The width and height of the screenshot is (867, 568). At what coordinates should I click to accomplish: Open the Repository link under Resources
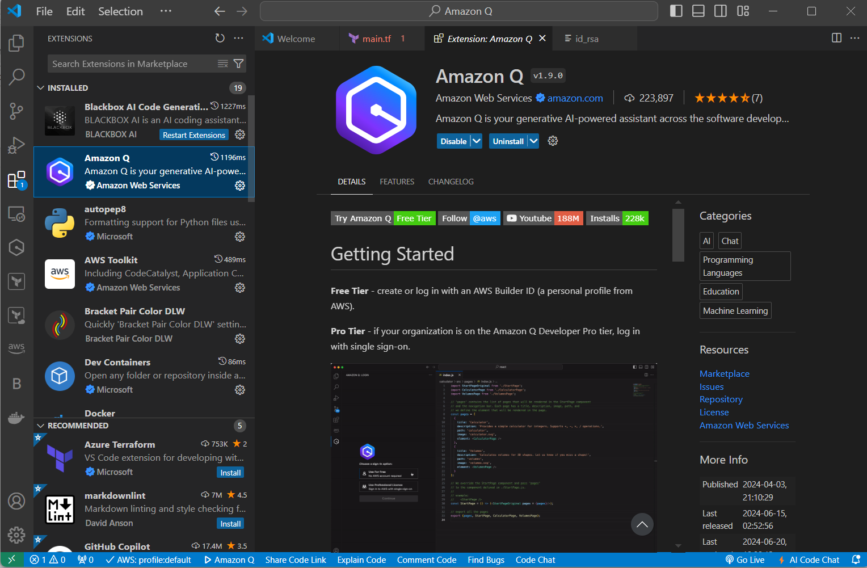[x=721, y=399]
